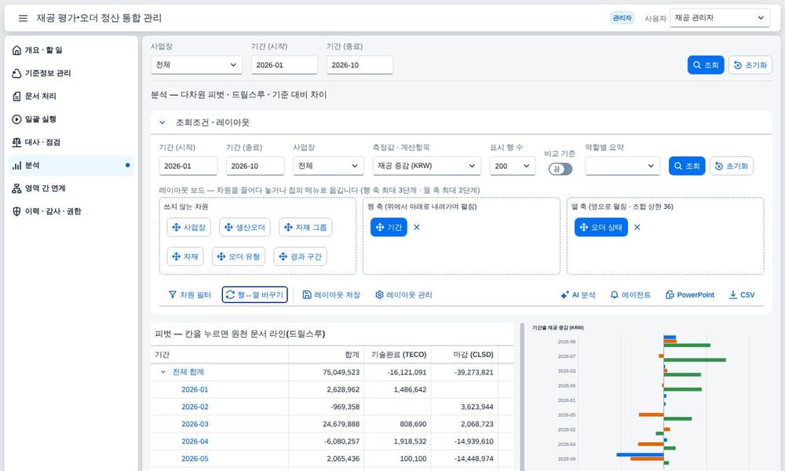Click the 2026-07 green chart bar
Screen dimensions: 785x471
pos(695,360)
